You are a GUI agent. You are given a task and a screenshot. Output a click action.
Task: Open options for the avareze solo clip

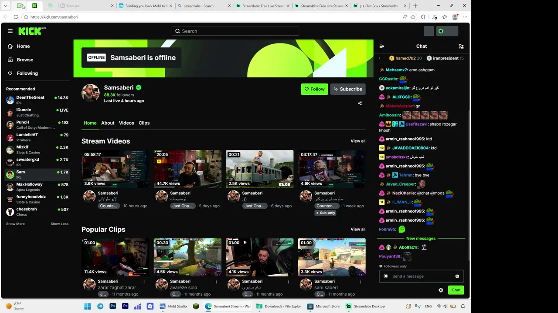pos(216,282)
